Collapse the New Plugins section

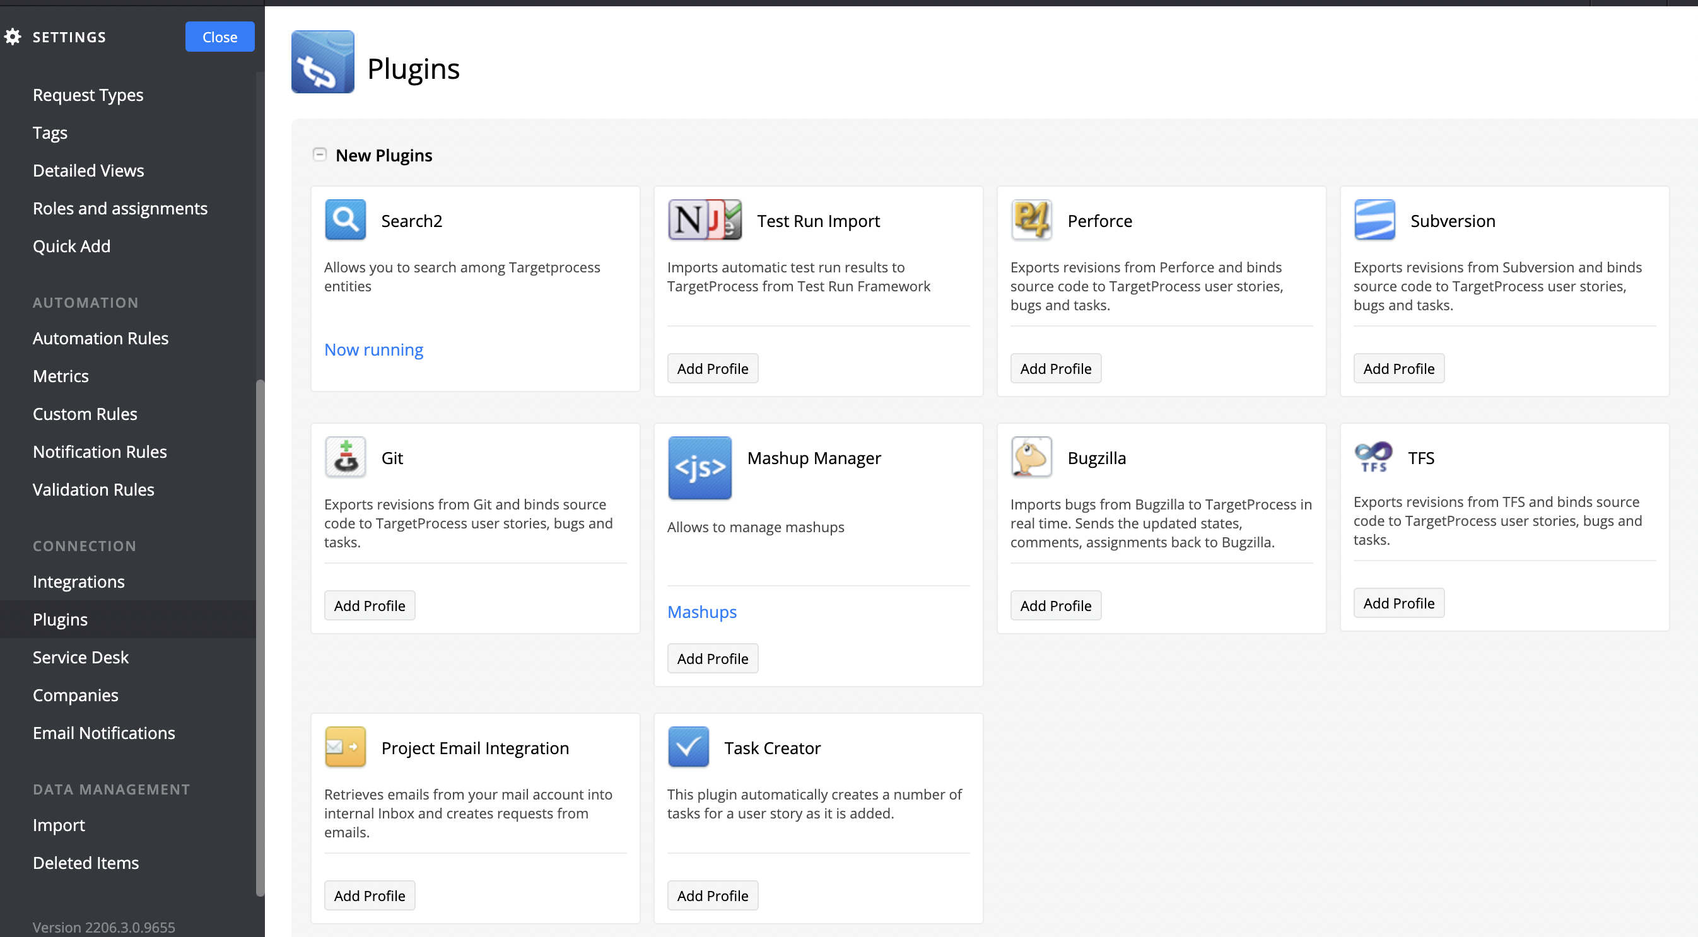[320, 155]
